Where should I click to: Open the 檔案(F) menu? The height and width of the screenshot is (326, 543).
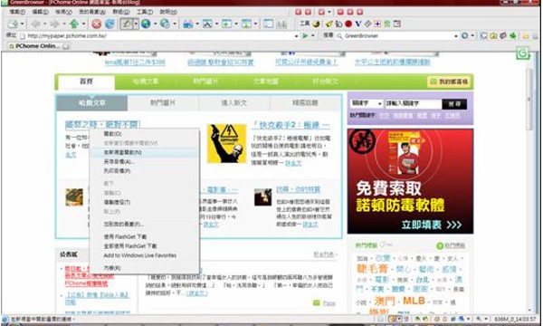pyautogui.click(x=17, y=12)
